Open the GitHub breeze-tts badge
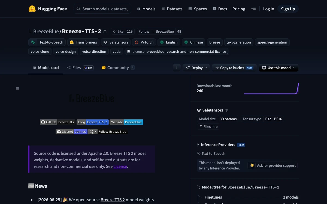 57,122
